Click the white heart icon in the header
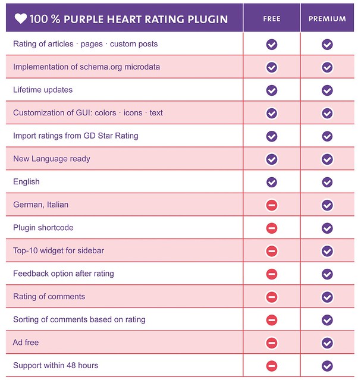Image resolution: width=358 pixels, height=380 pixels. [x=21, y=18]
